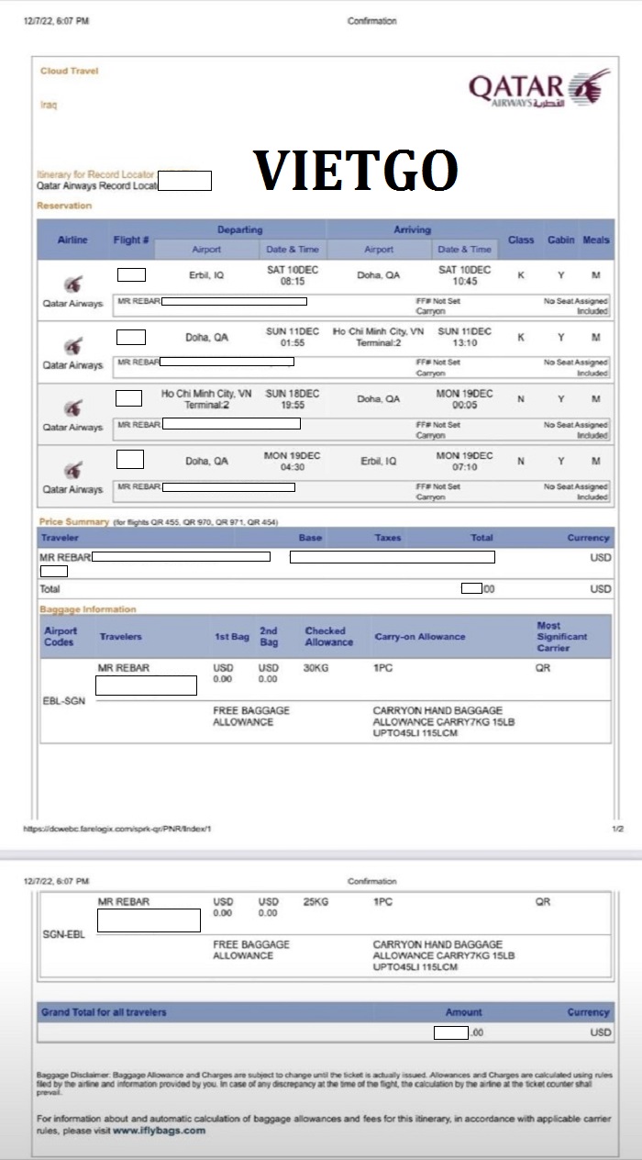Click 'Grand Total for all travelers' label

[104, 1012]
